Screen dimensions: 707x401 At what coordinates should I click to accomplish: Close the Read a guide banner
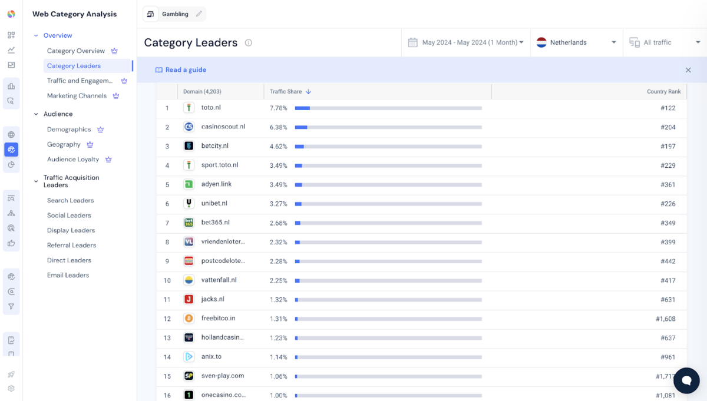688,70
